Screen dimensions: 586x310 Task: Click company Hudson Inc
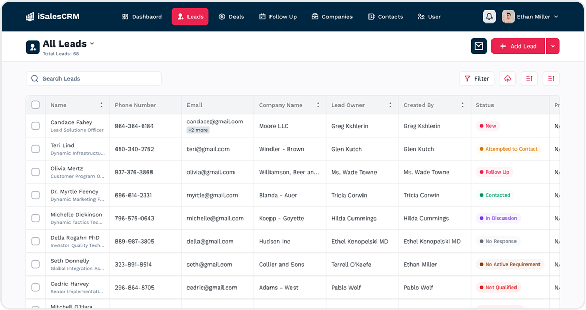[275, 241]
